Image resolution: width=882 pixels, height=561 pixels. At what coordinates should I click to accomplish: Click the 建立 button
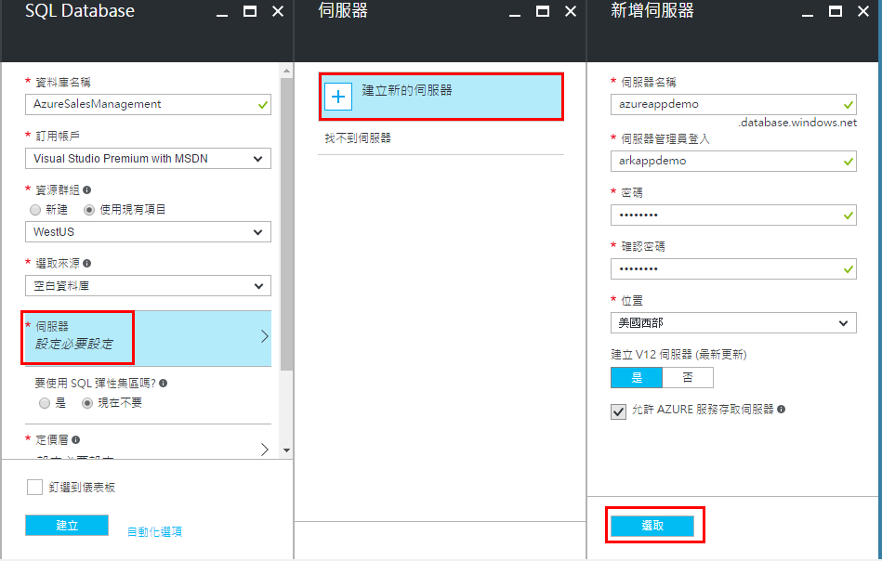pos(67,525)
